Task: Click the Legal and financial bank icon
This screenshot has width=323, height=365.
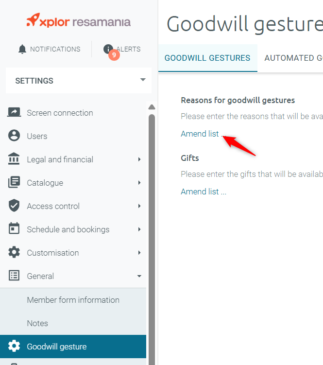Action: point(14,159)
